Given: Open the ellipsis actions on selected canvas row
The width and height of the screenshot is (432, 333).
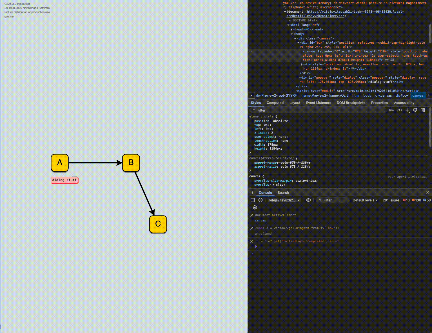Looking at the screenshot, I should pos(250,52).
